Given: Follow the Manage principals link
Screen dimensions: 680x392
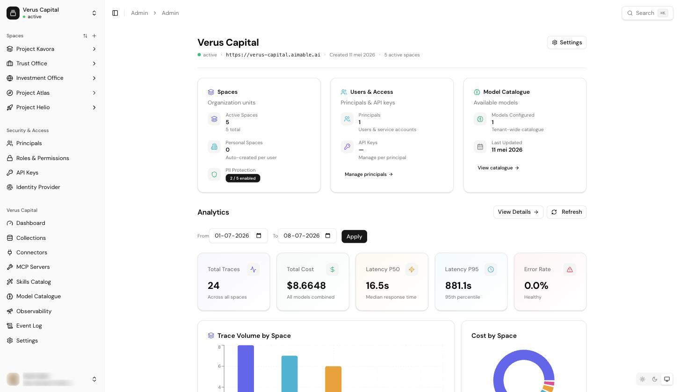Looking at the screenshot, I should (x=369, y=175).
